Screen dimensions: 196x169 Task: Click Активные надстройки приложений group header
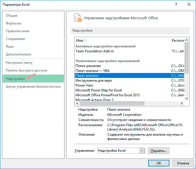pyautogui.click(x=106, y=46)
